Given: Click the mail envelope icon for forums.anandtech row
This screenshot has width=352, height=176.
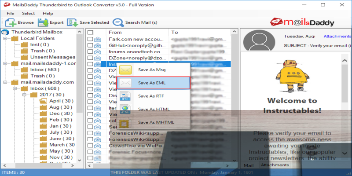Looking at the screenshot, I should coord(97,52).
